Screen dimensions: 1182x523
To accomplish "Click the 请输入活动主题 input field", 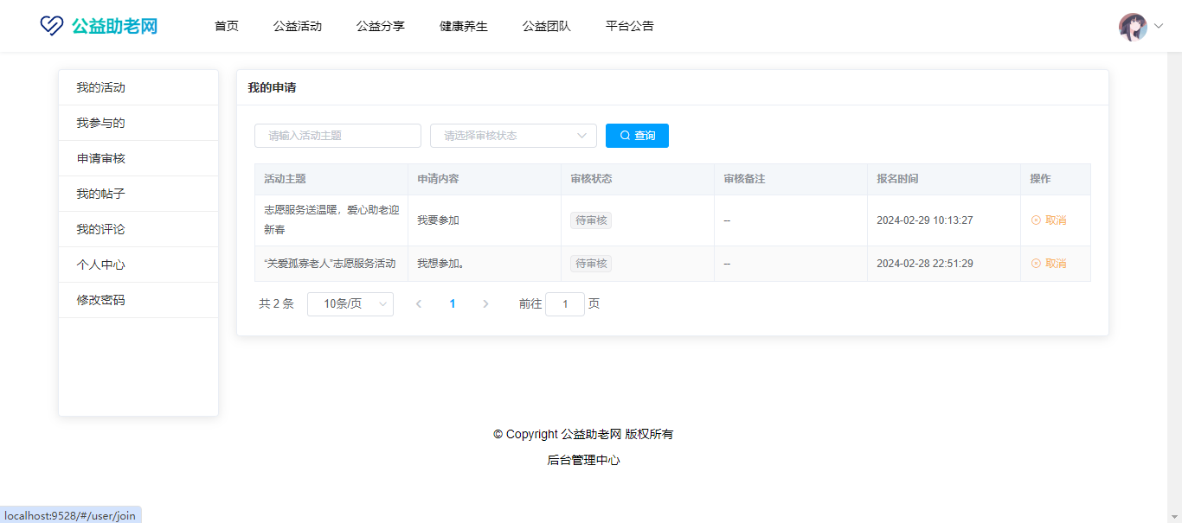I will (337, 136).
